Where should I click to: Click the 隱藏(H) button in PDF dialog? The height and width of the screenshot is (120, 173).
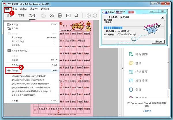tap(158, 42)
